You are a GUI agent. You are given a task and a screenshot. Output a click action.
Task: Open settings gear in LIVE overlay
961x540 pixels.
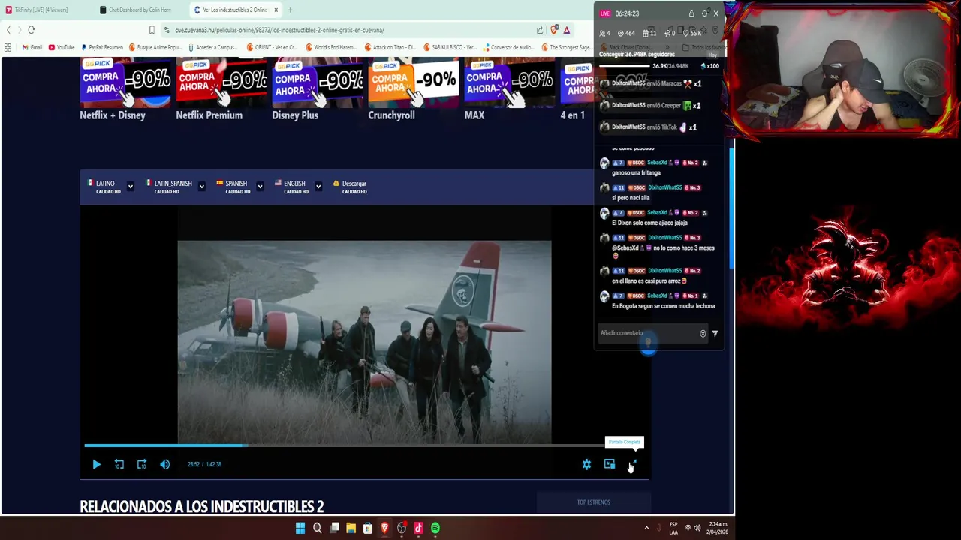pos(704,13)
